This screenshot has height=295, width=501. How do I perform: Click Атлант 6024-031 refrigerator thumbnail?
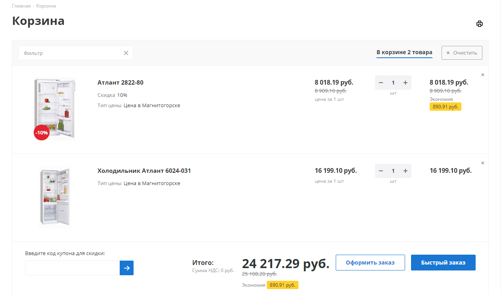pyautogui.click(x=54, y=197)
